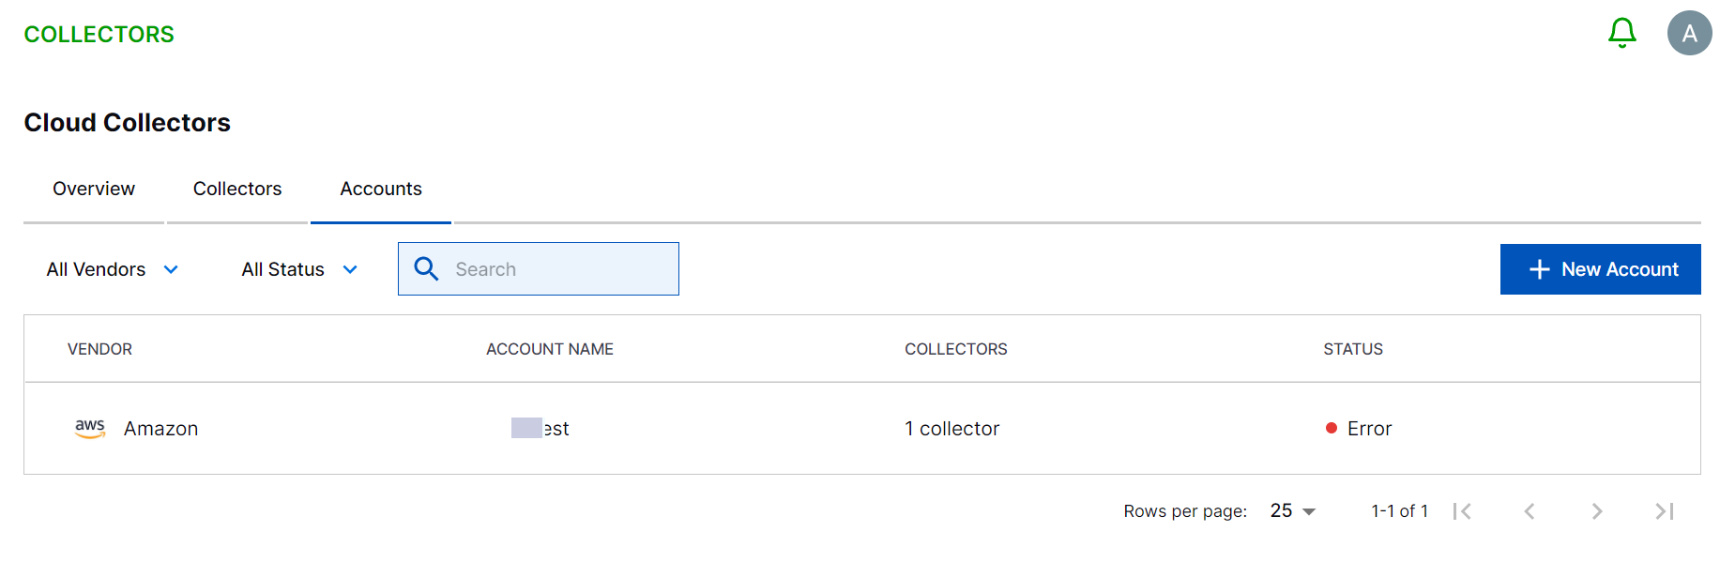The width and height of the screenshot is (1720, 562).
Task: Click the red Error status dot
Action: tap(1332, 428)
